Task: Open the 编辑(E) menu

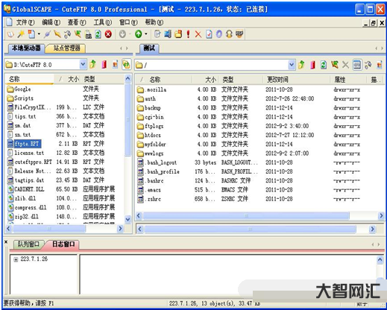Action: coord(51,22)
